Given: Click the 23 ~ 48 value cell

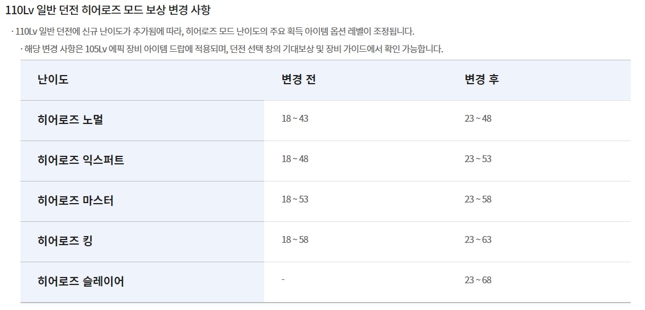Looking at the screenshot, I should coord(478,118).
